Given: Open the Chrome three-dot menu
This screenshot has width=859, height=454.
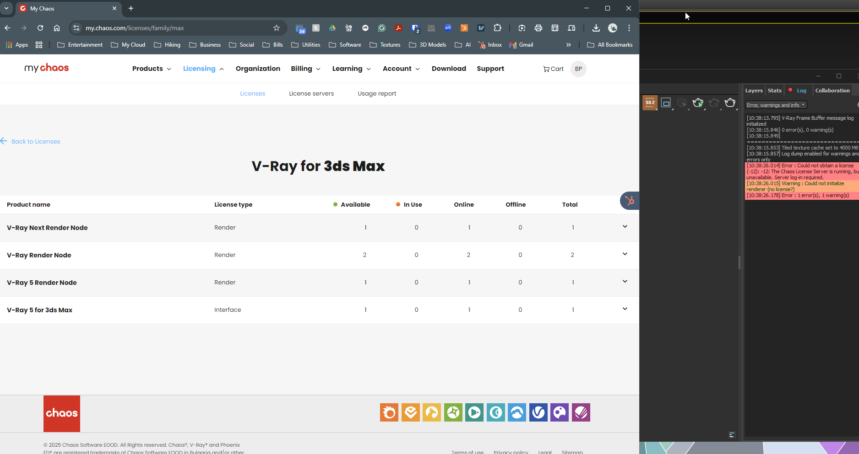Looking at the screenshot, I should 629,28.
